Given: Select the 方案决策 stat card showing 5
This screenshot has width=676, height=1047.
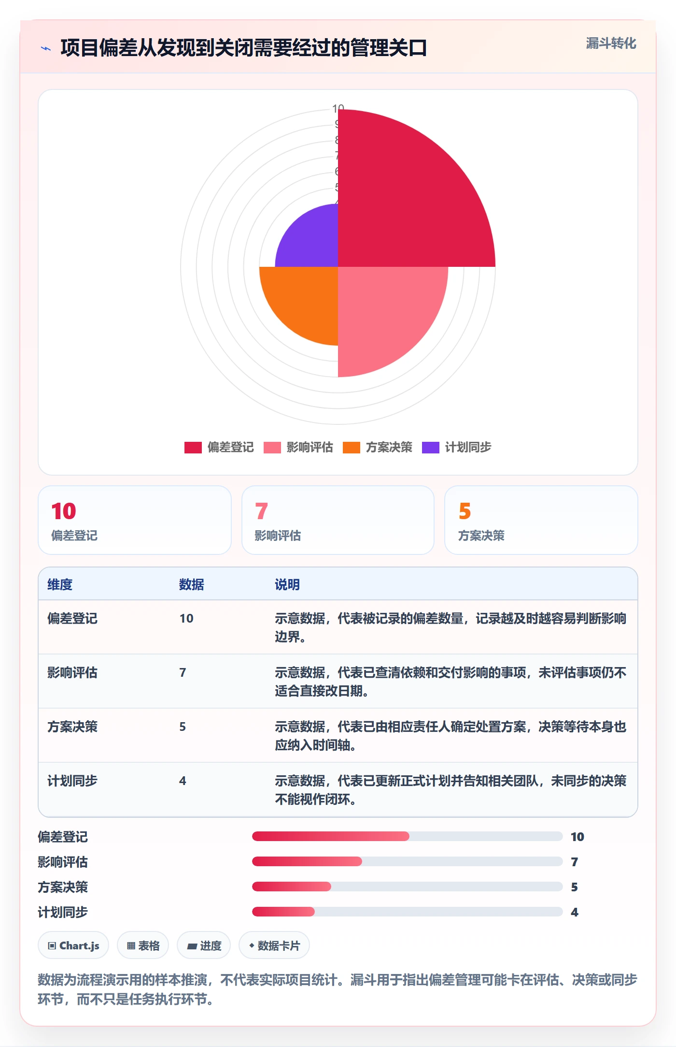Looking at the screenshot, I should tap(541, 520).
